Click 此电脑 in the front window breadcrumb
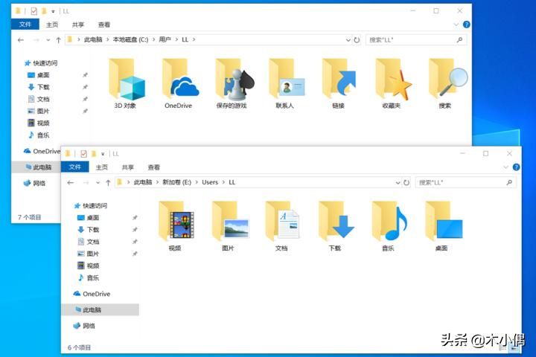The height and width of the screenshot is (357, 536). tap(142, 182)
